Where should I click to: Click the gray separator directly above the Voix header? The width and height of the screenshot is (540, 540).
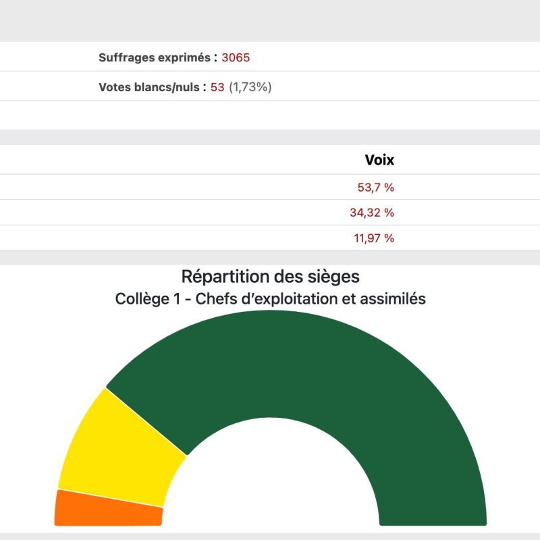point(270,137)
